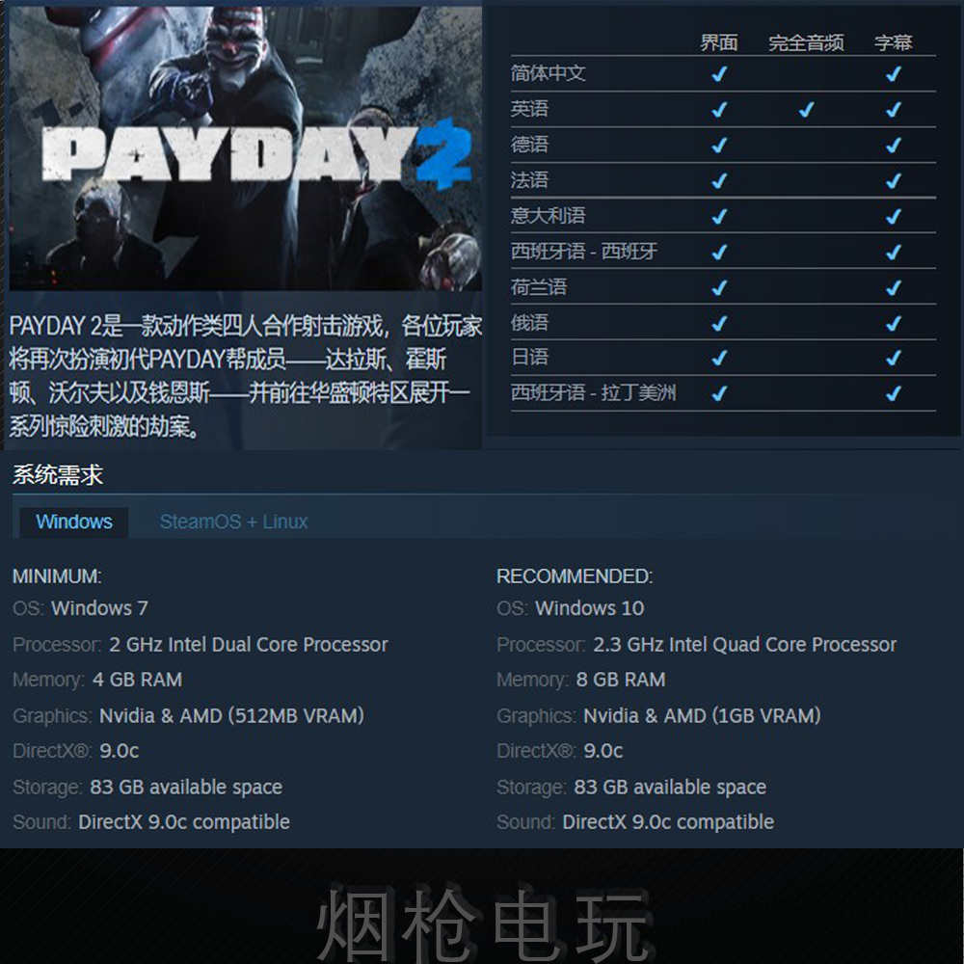Select the 简体中文 language row
The width and height of the screenshot is (964, 964).
pyautogui.click(x=723, y=74)
